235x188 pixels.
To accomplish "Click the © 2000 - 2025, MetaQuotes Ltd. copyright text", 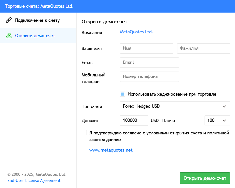I will (x=37, y=174).
